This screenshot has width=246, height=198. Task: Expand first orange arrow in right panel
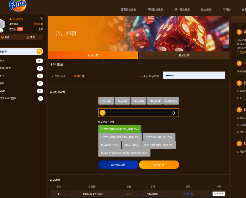coord(239,32)
